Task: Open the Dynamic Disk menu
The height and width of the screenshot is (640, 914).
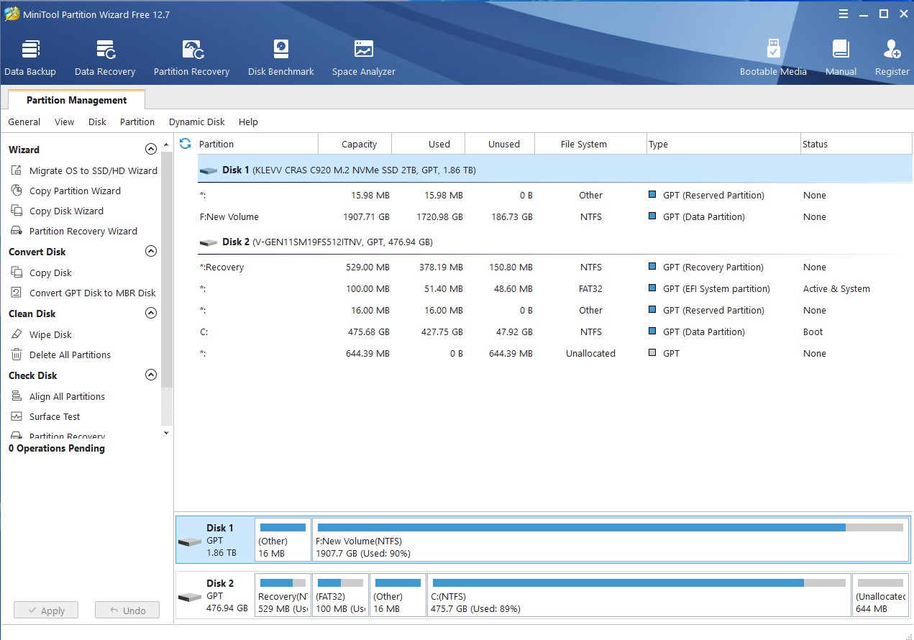Action: (x=197, y=122)
